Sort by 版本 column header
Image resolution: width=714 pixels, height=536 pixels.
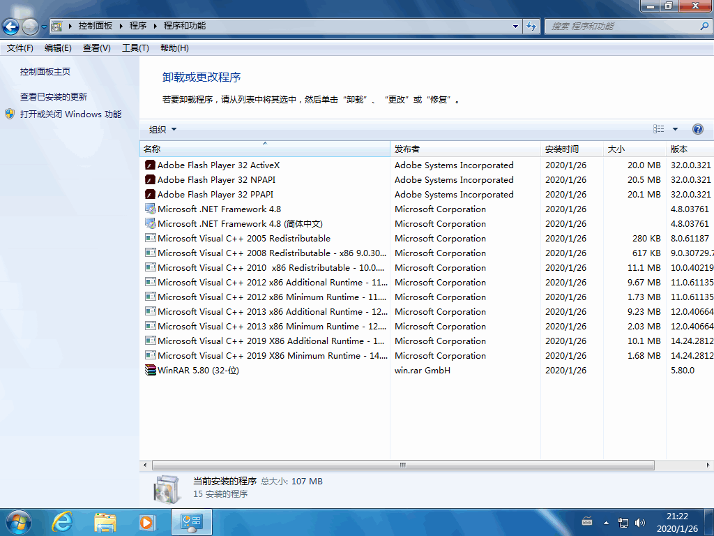(690, 149)
